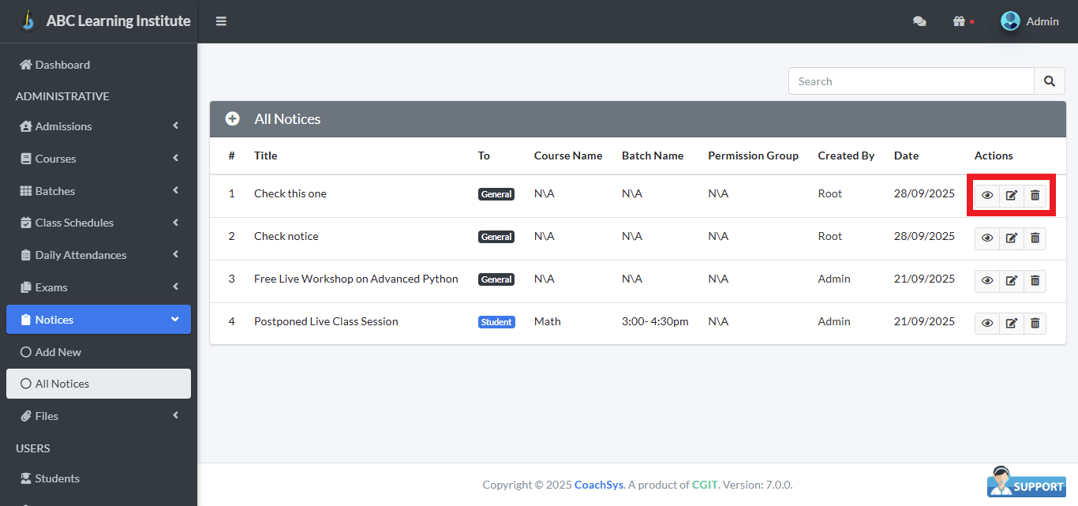Delete the Postponed Live Class Session notice
Image resolution: width=1078 pixels, height=506 pixels.
point(1035,323)
